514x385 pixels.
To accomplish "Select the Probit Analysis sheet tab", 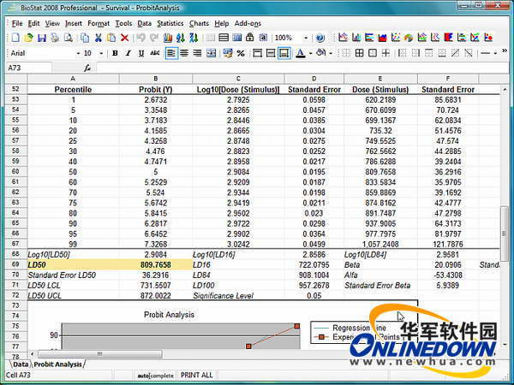I will point(57,364).
